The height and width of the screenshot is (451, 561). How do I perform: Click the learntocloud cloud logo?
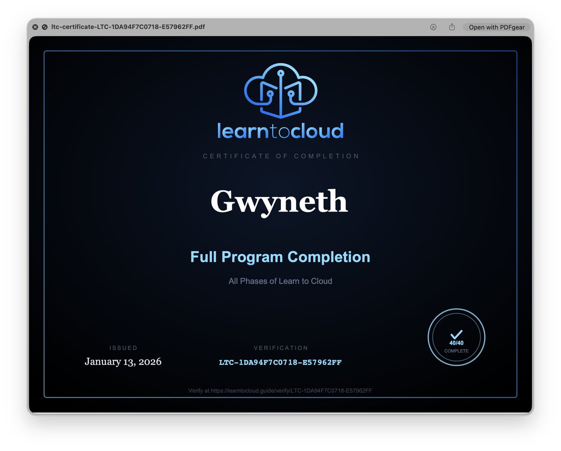[x=280, y=91]
